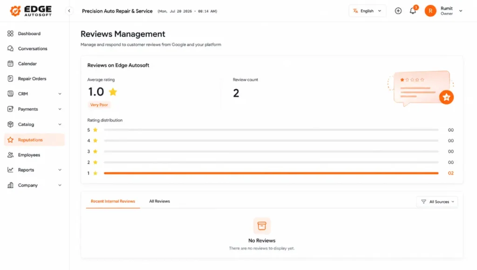Click the Catalog box icon

point(10,124)
